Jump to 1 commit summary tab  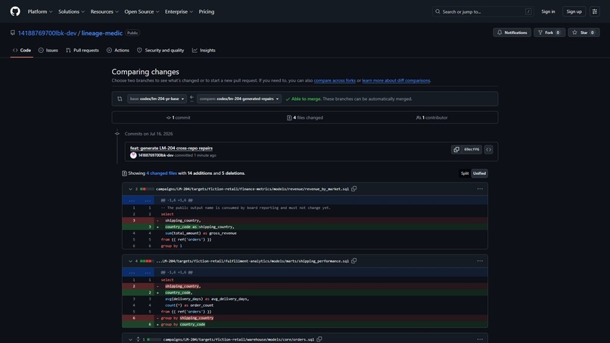coord(178,117)
